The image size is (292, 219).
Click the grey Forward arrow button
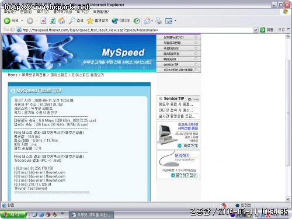30,21
